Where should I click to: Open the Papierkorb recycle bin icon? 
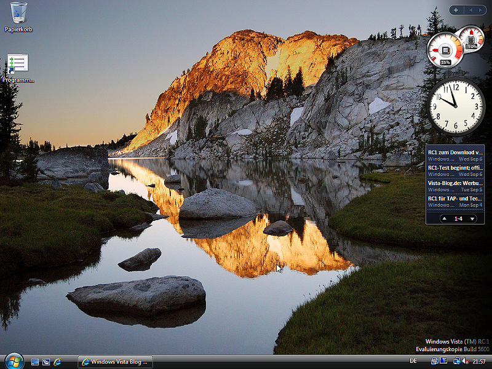[x=18, y=12]
